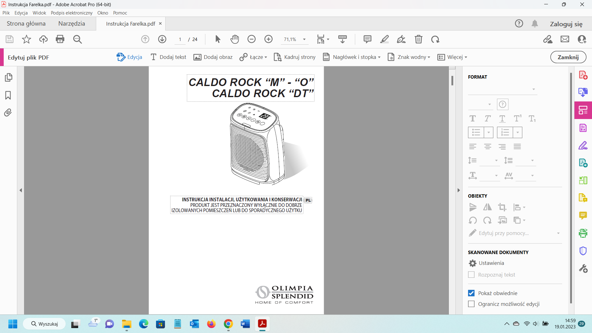Switch to Strona główna tab

[x=26, y=23]
